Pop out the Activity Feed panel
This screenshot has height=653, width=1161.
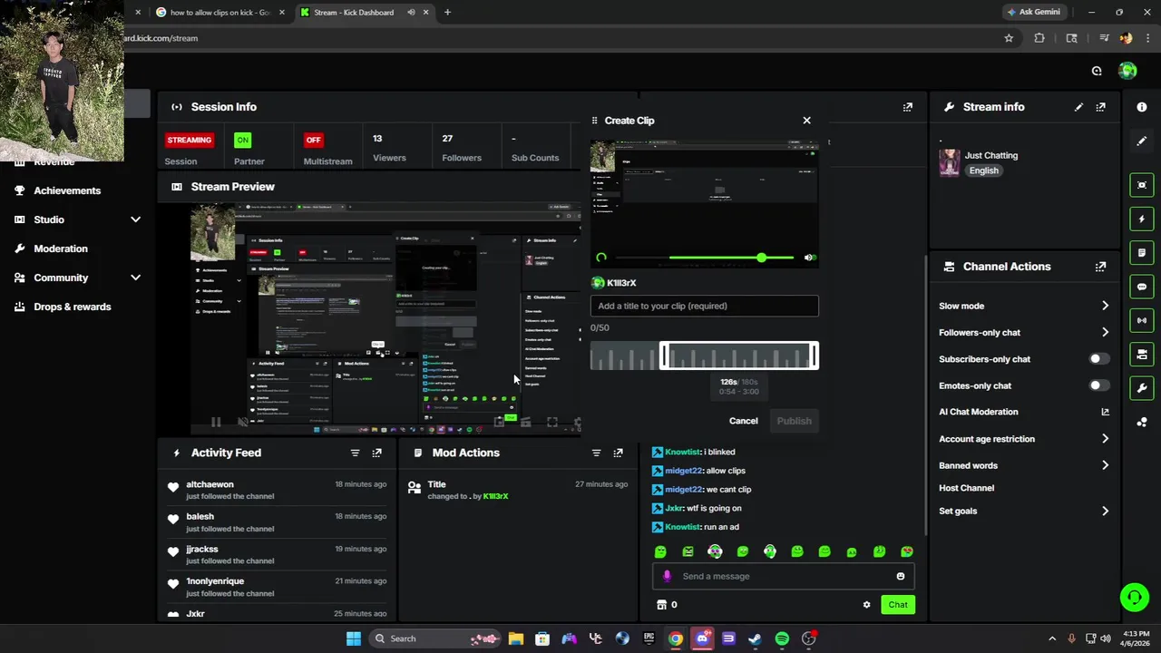click(376, 453)
